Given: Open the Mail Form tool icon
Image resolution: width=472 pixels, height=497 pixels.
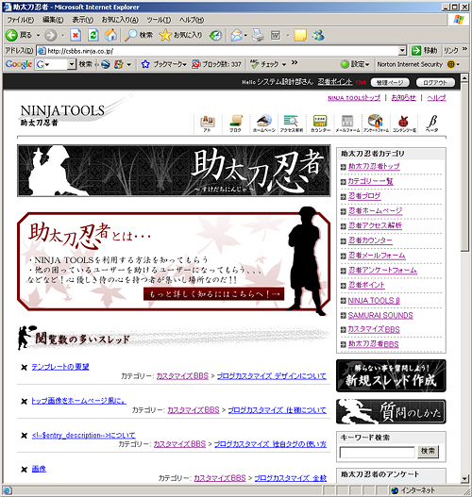Looking at the screenshot, I should (x=347, y=124).
